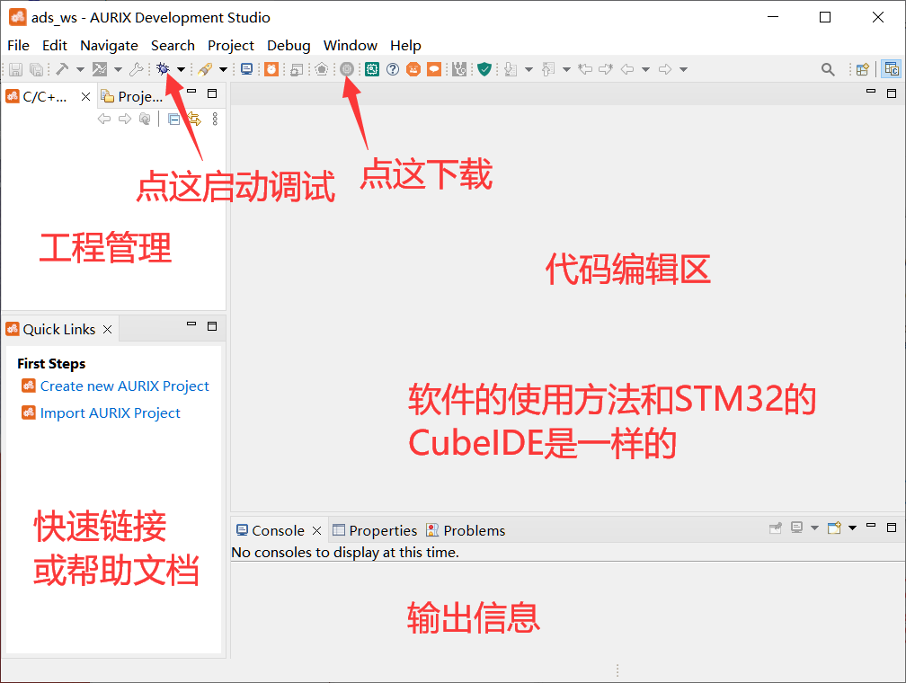
Task: Click the green shield check icon
Action: (484, 69)
